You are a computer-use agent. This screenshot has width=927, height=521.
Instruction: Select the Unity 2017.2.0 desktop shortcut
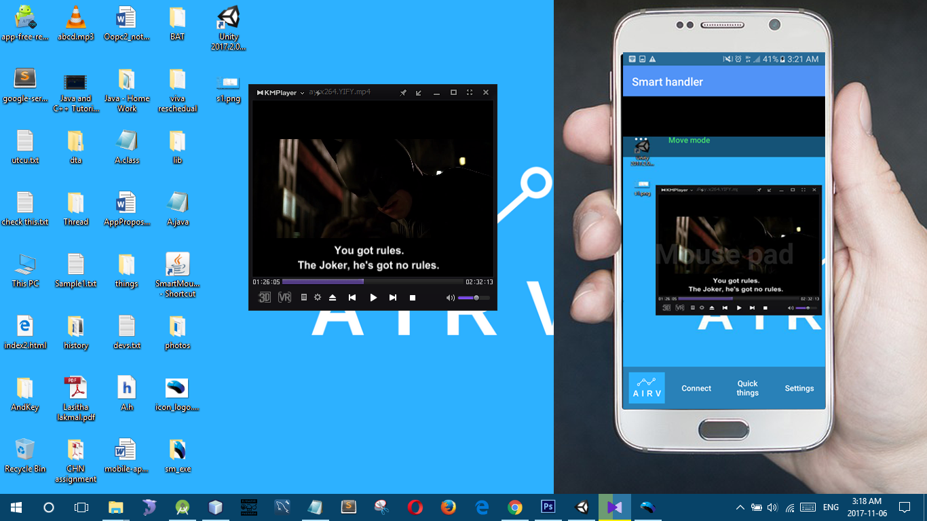(229, 28)
